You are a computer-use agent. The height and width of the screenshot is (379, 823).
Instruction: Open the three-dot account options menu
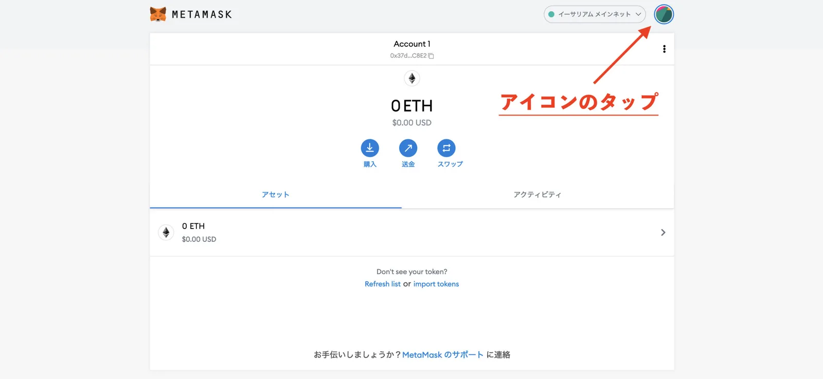[x=664, y=49]
